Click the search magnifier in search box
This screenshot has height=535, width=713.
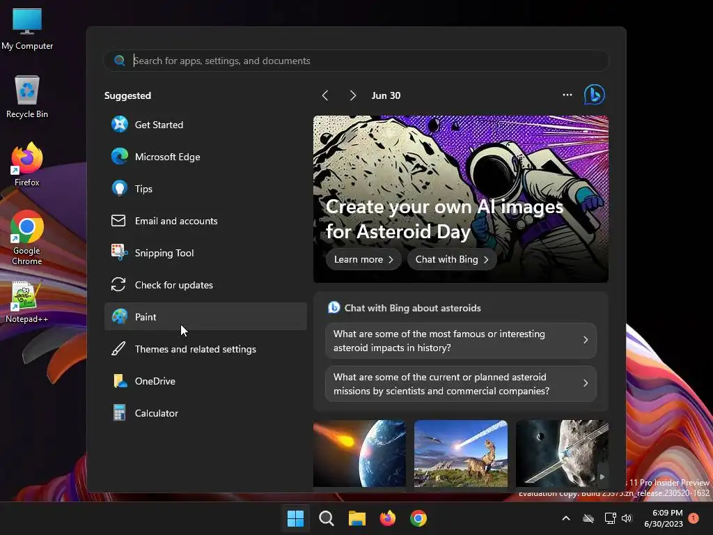coord(120,61)
